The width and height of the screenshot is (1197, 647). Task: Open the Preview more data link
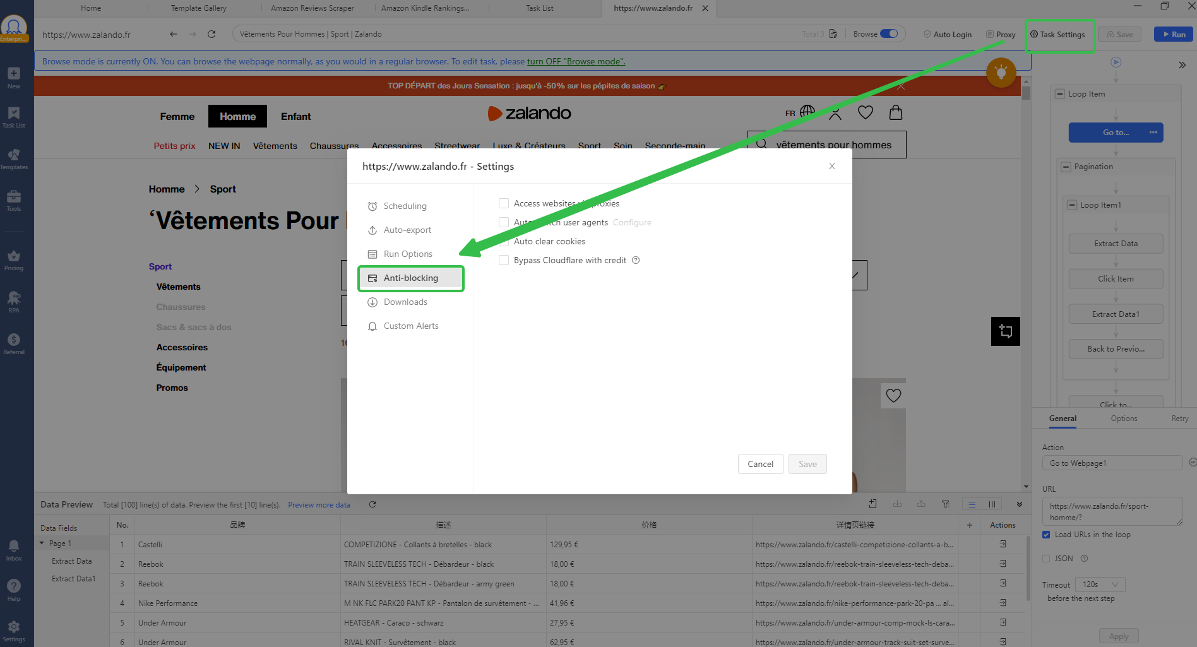pyautogui.click(x=319, y=505)
